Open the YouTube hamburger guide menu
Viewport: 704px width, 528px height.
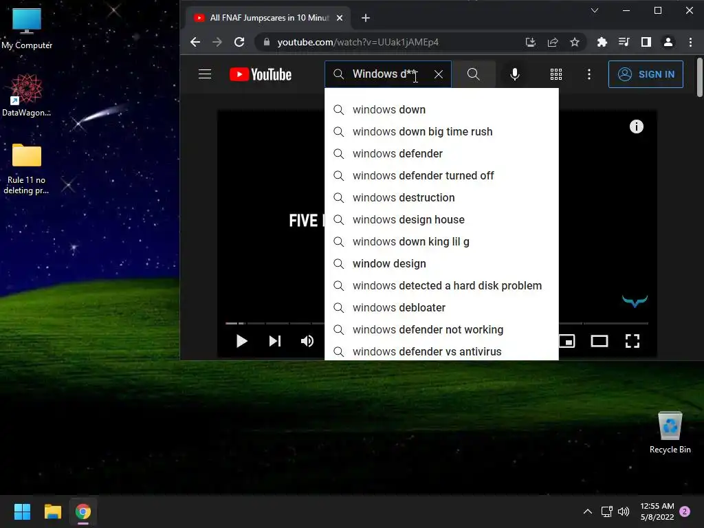(205, 74)
